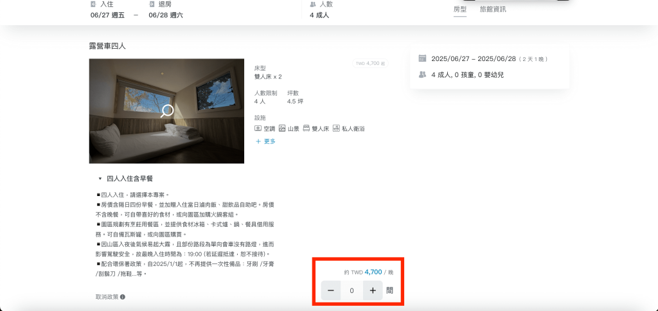Click the magnifier icon on room photo

tap(167, 111)
